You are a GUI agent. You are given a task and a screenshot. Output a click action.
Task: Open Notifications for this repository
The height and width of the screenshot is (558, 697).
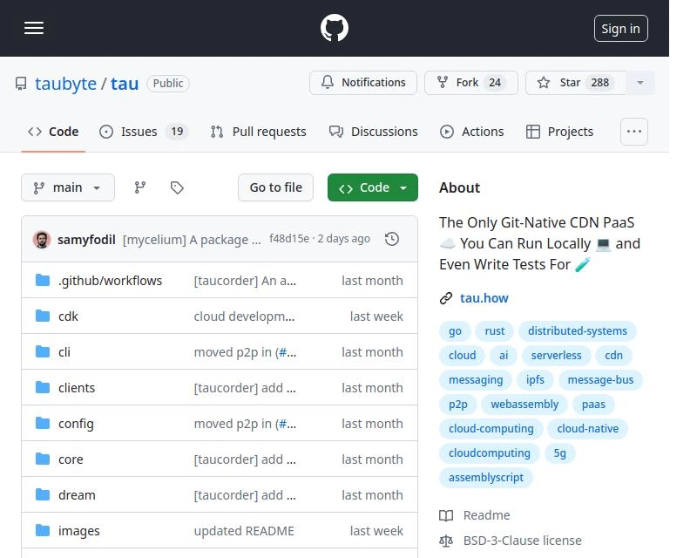pyautogui.click(x=363, y=83)
